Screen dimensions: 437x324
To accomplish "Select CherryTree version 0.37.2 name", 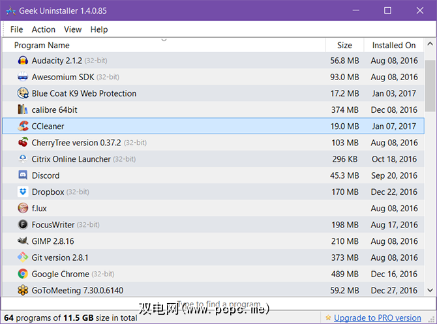I will tap(76, 143).
